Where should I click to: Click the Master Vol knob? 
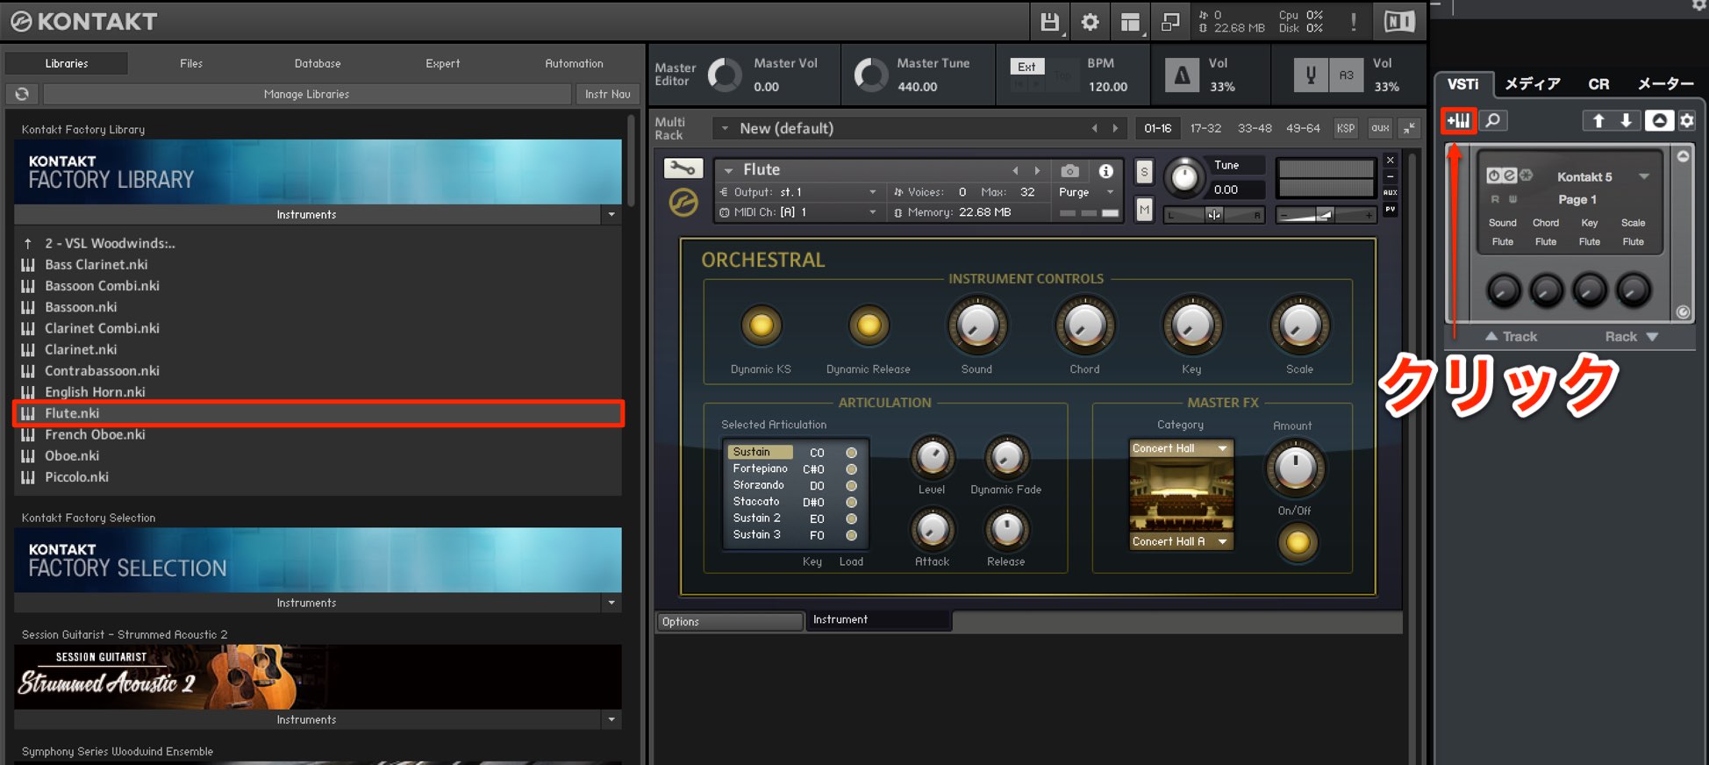click(x=725, y=75)
